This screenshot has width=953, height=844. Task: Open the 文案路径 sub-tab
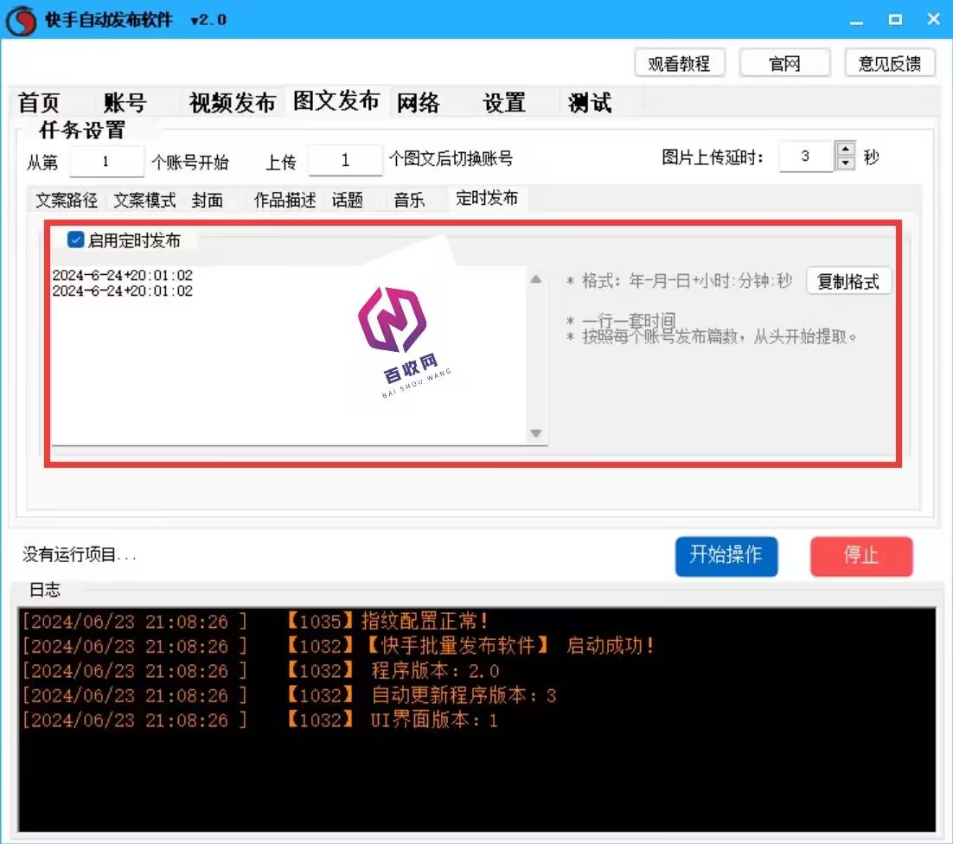click(67, 200)
